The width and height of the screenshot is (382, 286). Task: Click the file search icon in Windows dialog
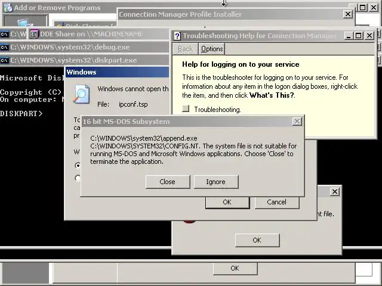tap(81, 94)
